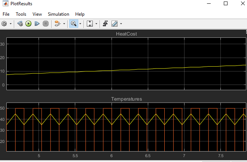Select the Cursor Measurements ruler icon
This screenshot has width=247, height=162.
coord(115,24)
